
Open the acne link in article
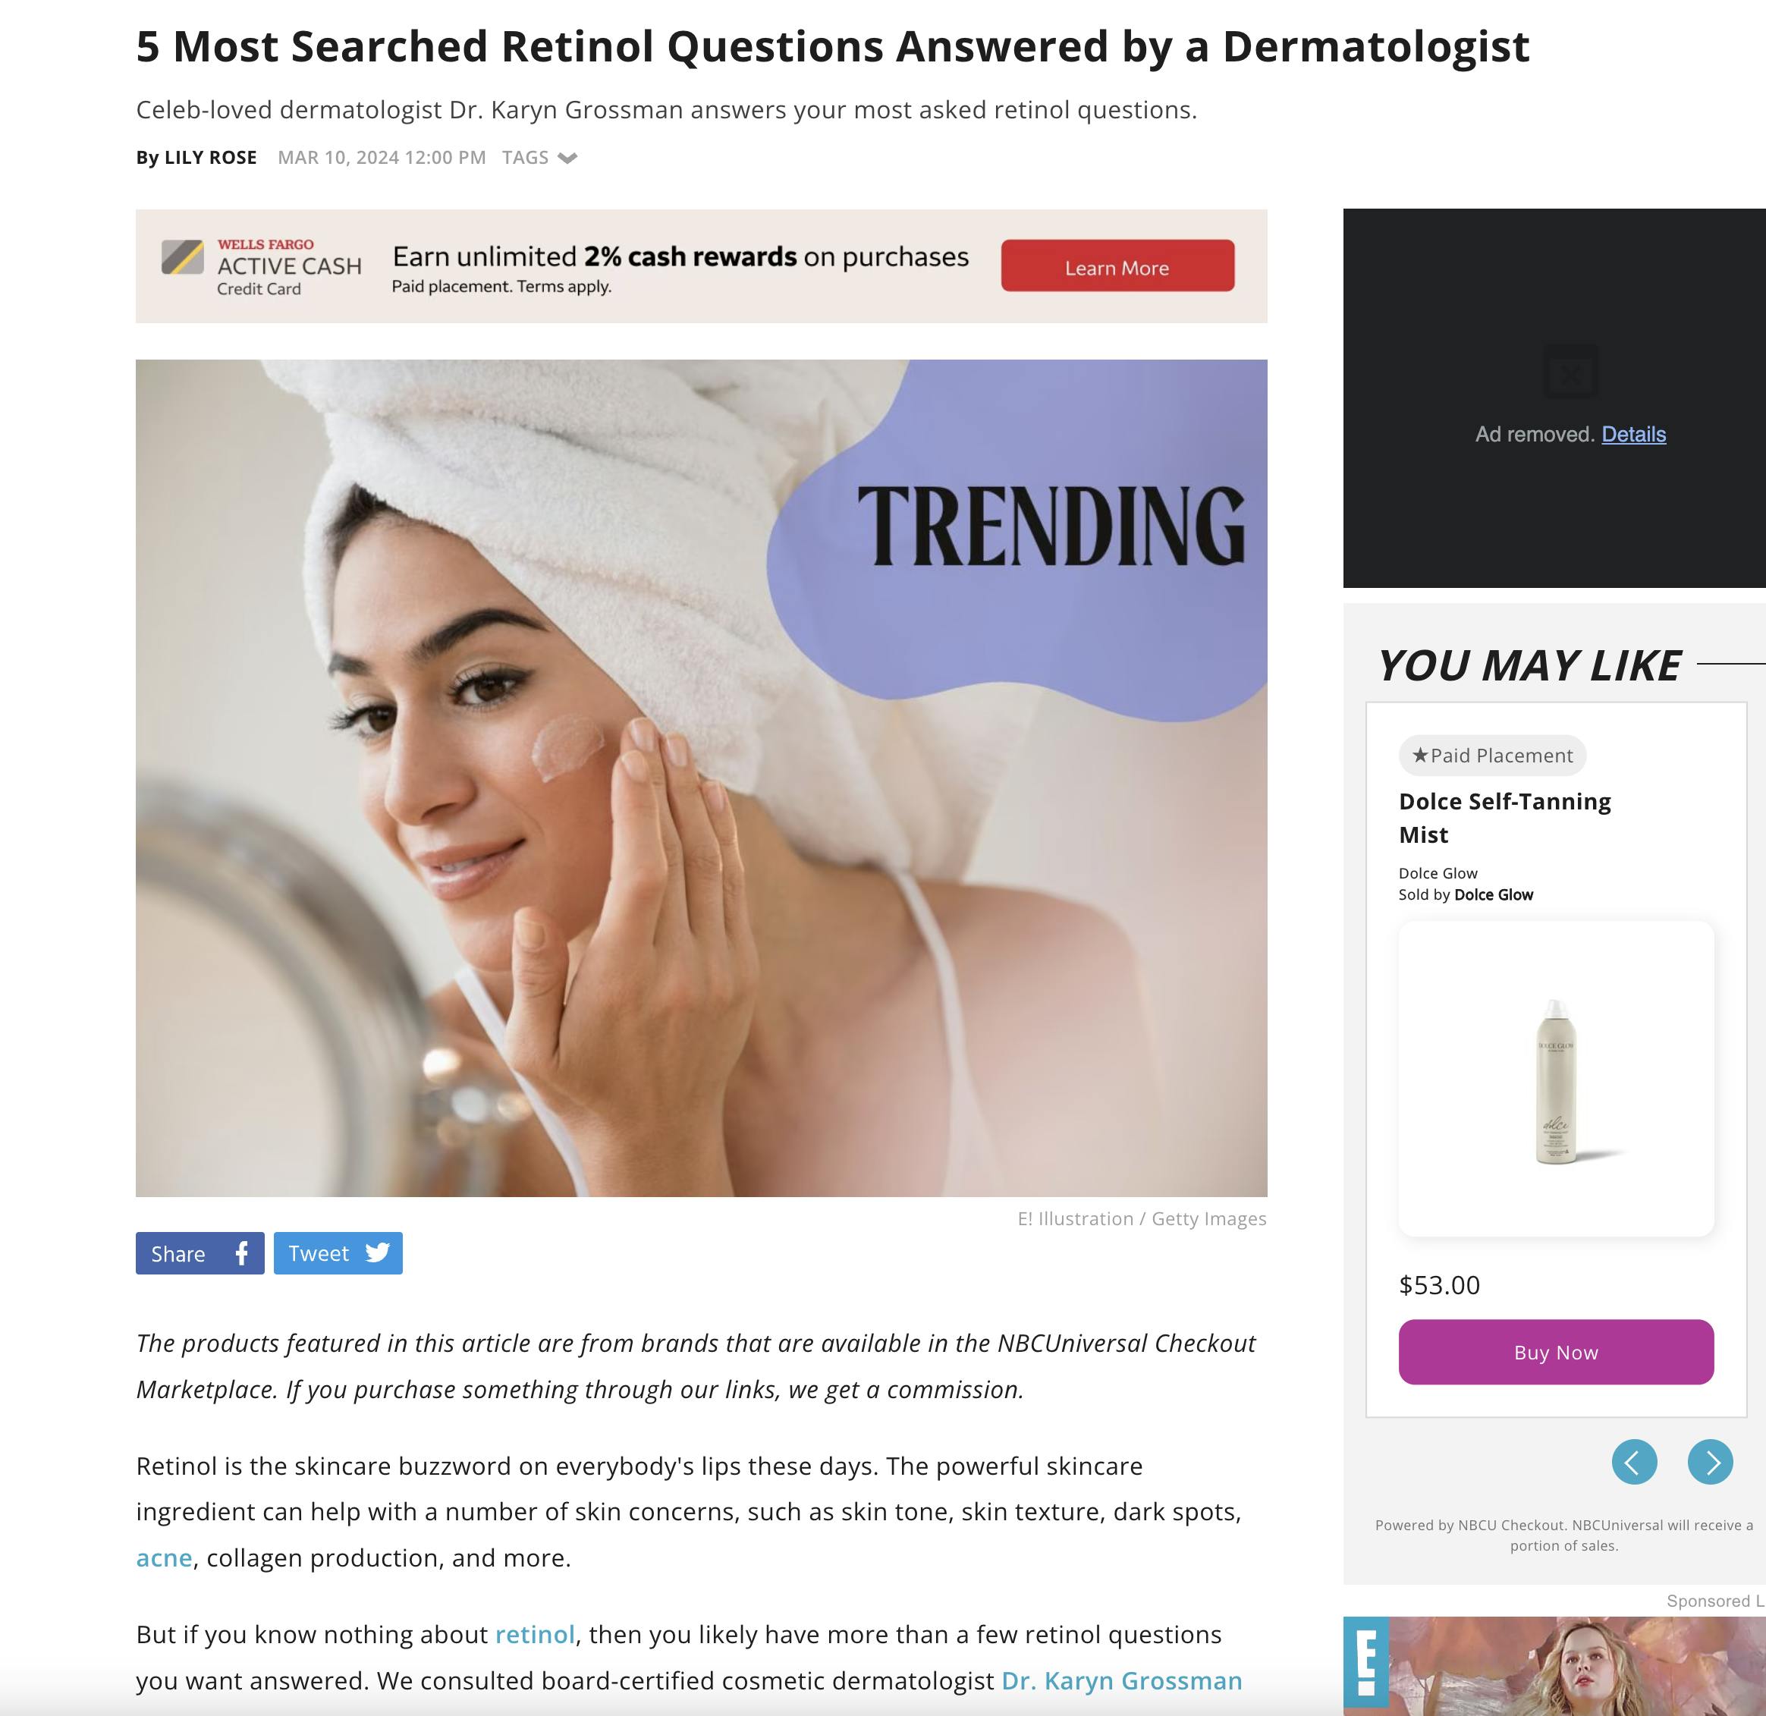tap(164, 1557)
